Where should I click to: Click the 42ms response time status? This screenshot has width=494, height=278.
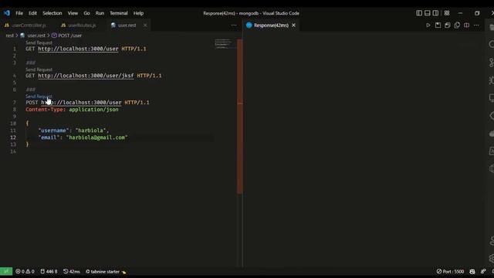(x=72, y=271)
